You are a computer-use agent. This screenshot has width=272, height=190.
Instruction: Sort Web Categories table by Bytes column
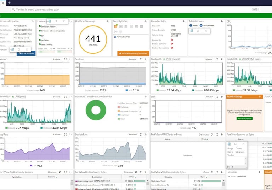tap(204, 177)
